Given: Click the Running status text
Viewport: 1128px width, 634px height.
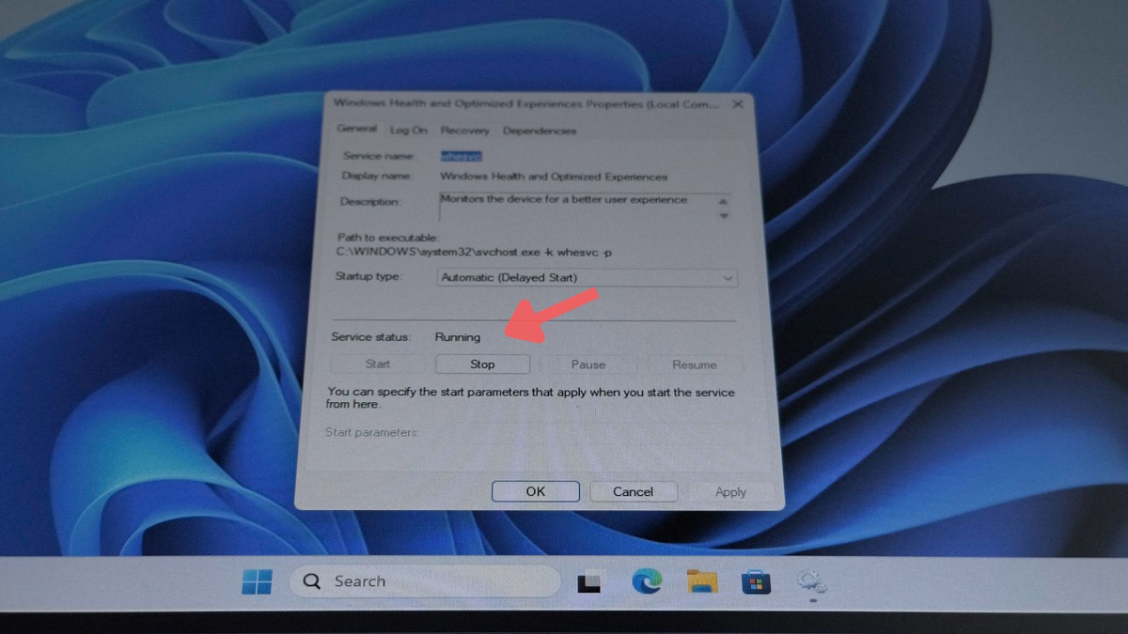Looking at the screenshot, I should tap(458, 337).
